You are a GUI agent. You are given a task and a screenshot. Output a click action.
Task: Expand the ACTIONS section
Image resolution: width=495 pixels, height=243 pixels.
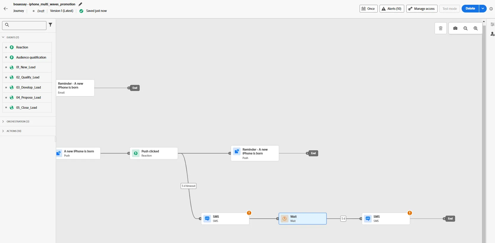point(3,131)
